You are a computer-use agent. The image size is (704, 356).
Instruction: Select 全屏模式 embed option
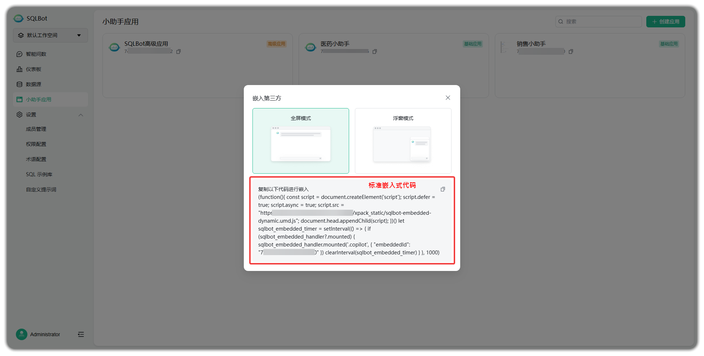(x=300, y=141)
